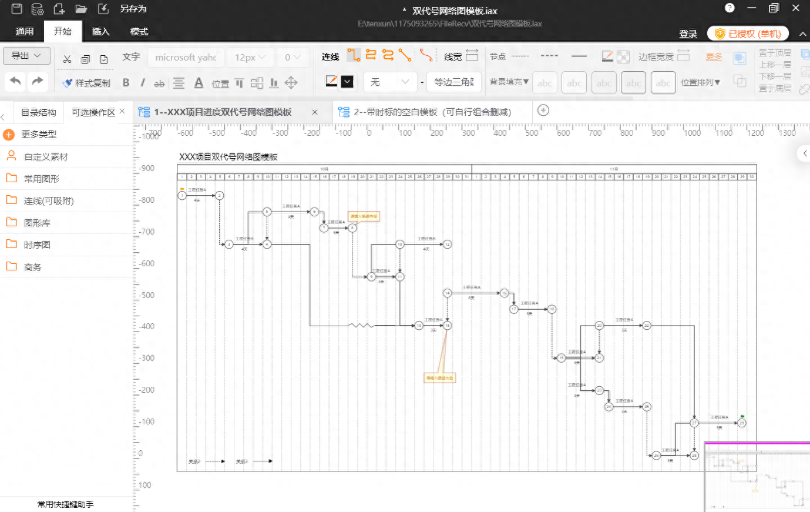Screen dimensions: 810x512
Task: Click the open folder icon in title bar
Action: tap(81, 9)
